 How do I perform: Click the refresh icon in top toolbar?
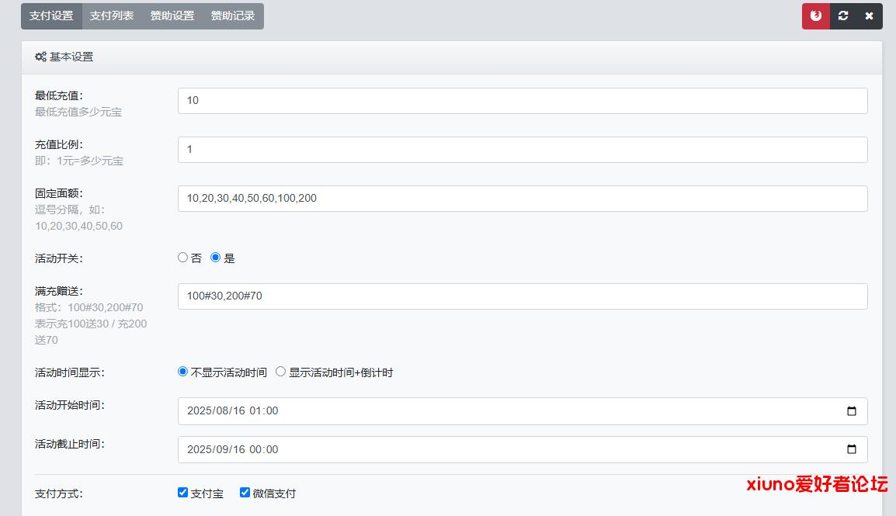coord(843,16)
